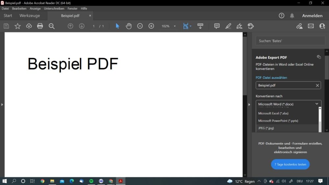Click the Adobe Export PDF copy icon
This screenshot has width=329, height=185.
coord(319,57)
